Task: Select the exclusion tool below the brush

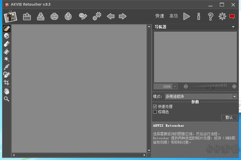Action: point(7,36)
